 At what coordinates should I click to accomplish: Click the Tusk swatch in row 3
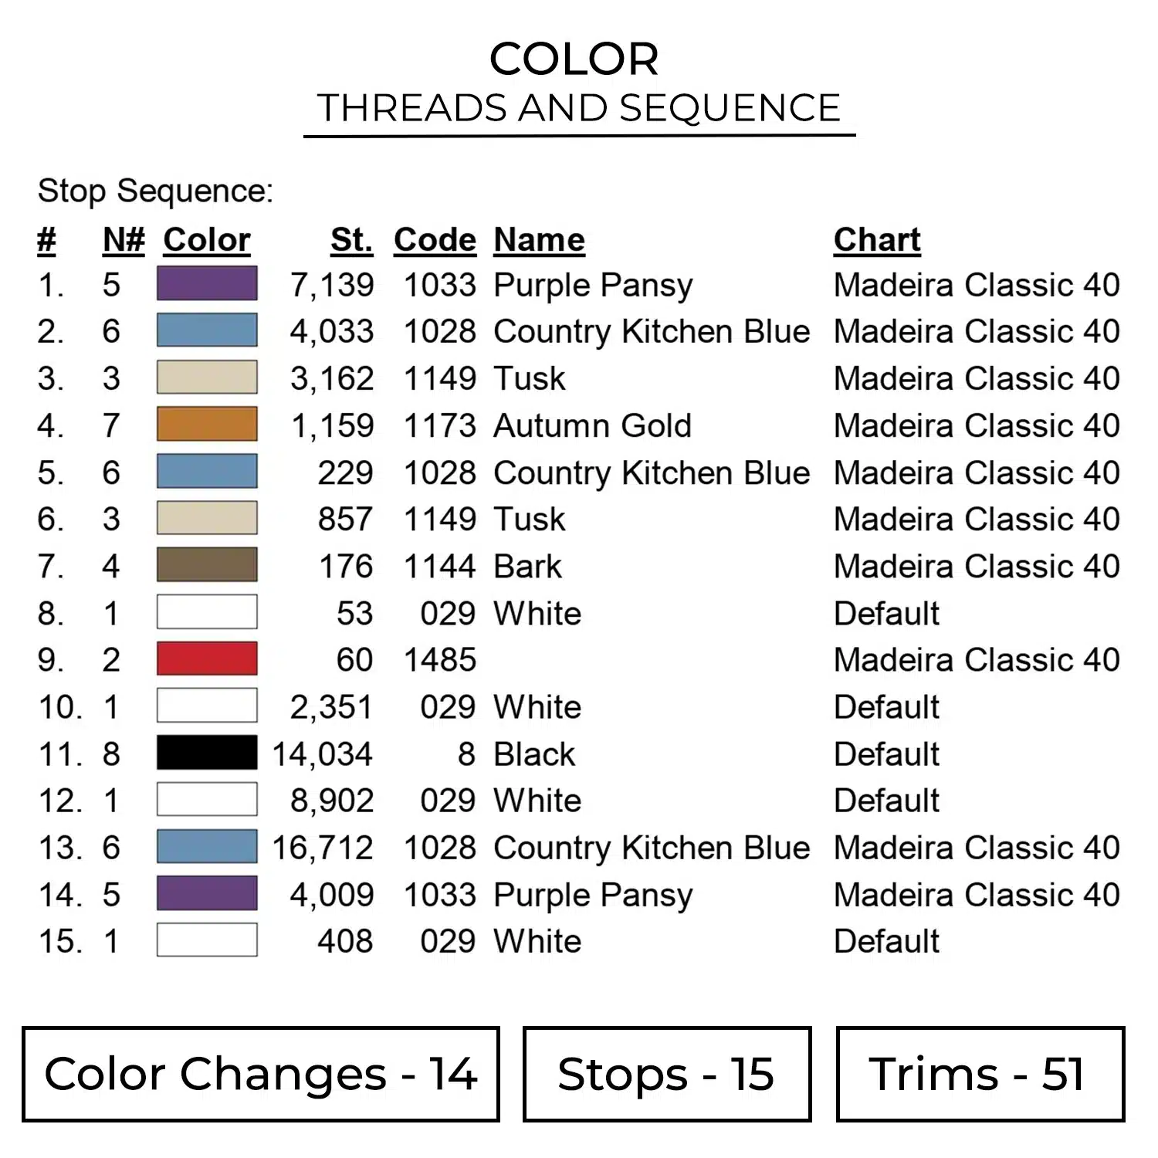(x=207, y=378)
